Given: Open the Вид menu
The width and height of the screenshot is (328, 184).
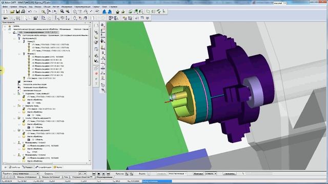Looking at the screenshot, I should coord(31,7).
